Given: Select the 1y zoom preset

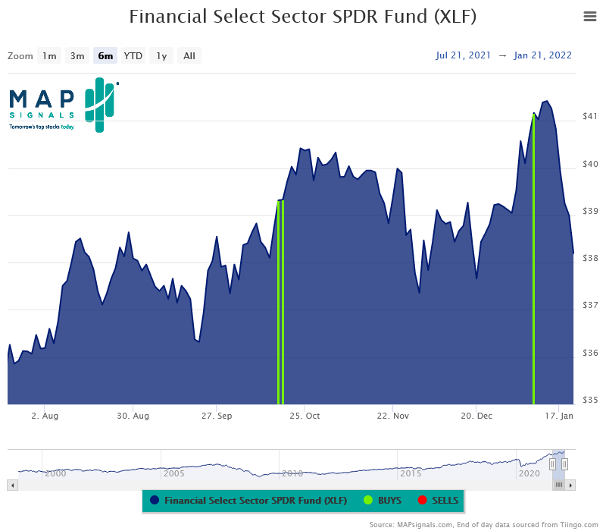Looking at the screenshot, I should pyautogui.click(x=161, y=55).
